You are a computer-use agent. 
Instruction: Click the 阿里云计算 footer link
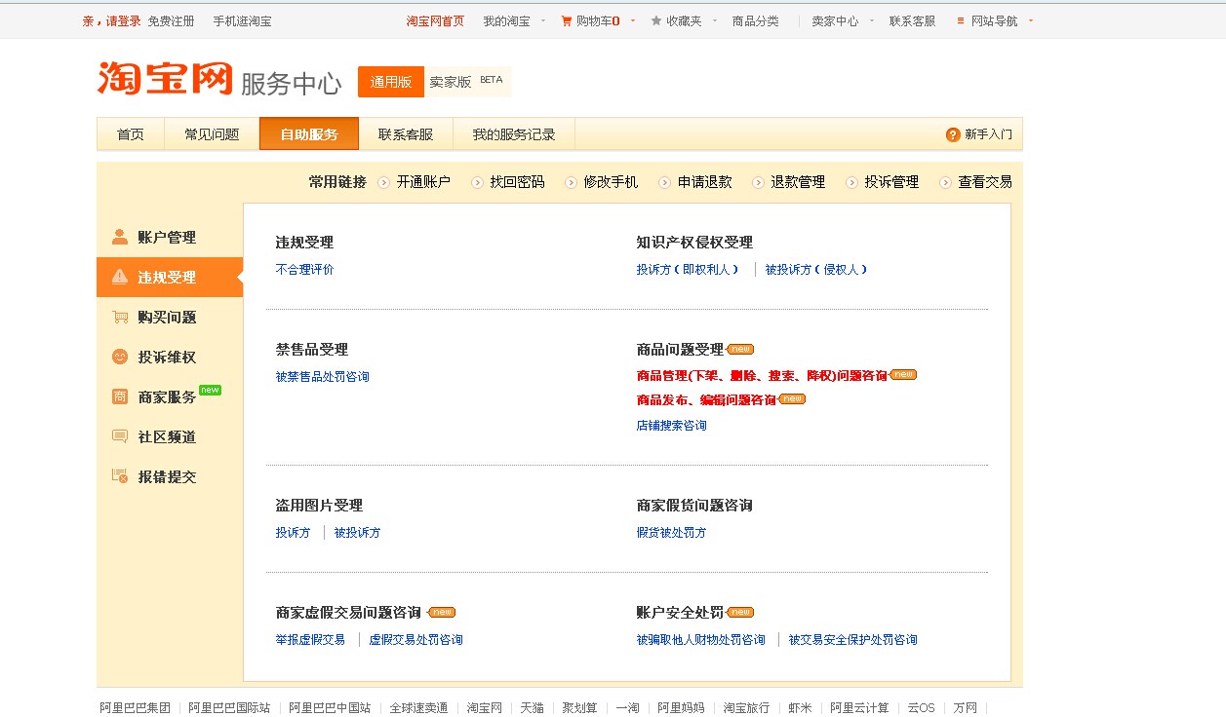[x=859, y=708]
